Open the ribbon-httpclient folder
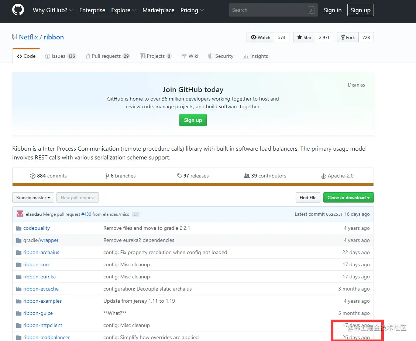416x341 pixels. pyautogui.click(x=43, y=326)
